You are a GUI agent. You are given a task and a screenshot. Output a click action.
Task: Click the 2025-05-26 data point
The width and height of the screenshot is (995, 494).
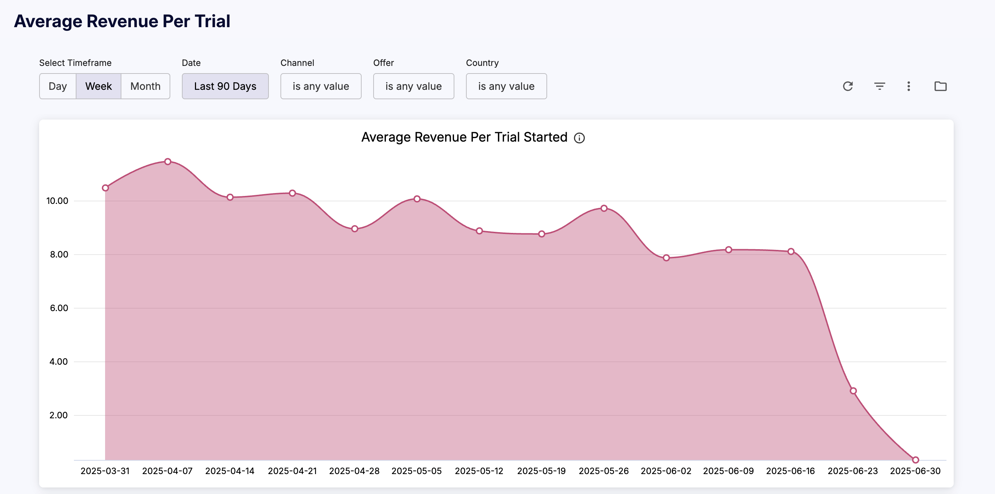[604, 208]
